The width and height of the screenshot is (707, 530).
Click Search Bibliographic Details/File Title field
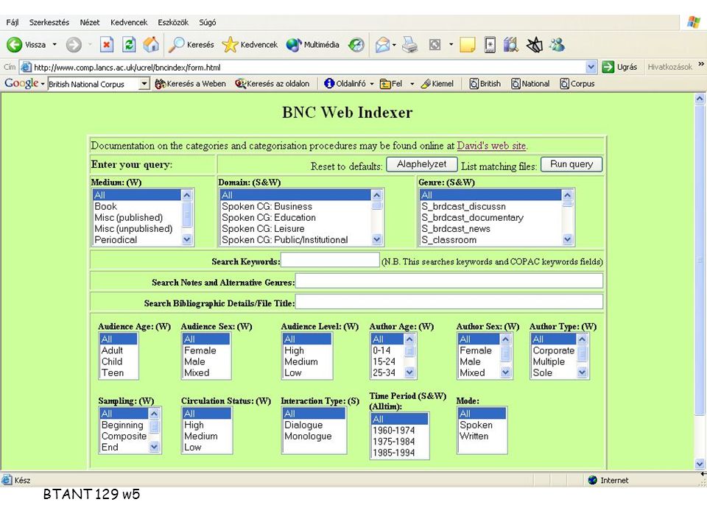[449, 302]
